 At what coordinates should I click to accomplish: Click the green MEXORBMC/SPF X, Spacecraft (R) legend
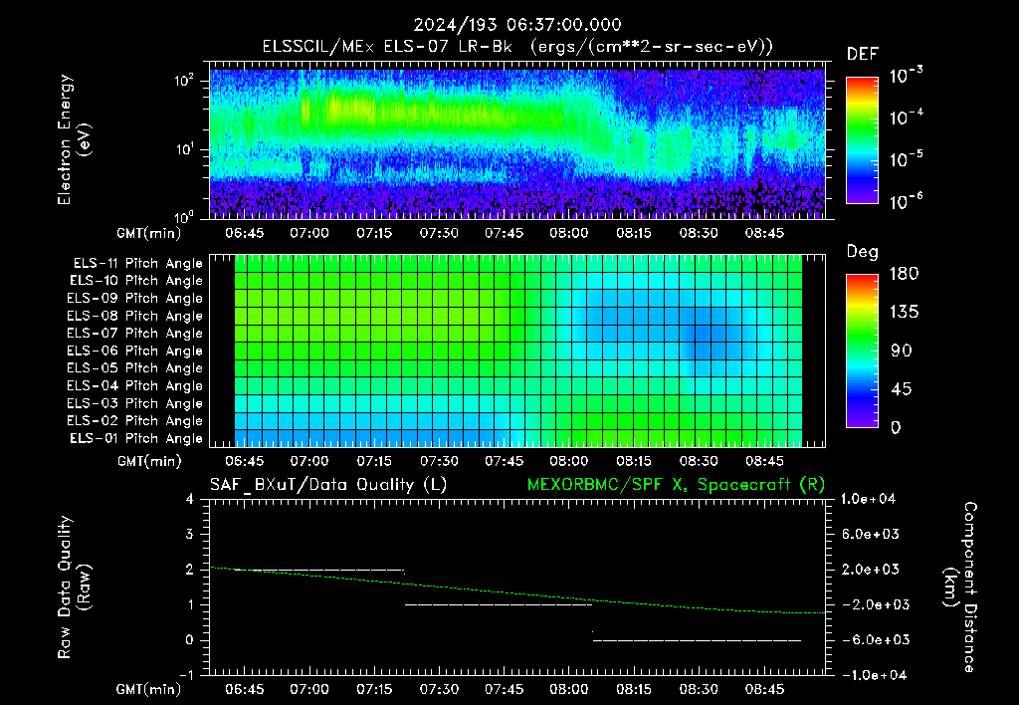pos(676,485)
